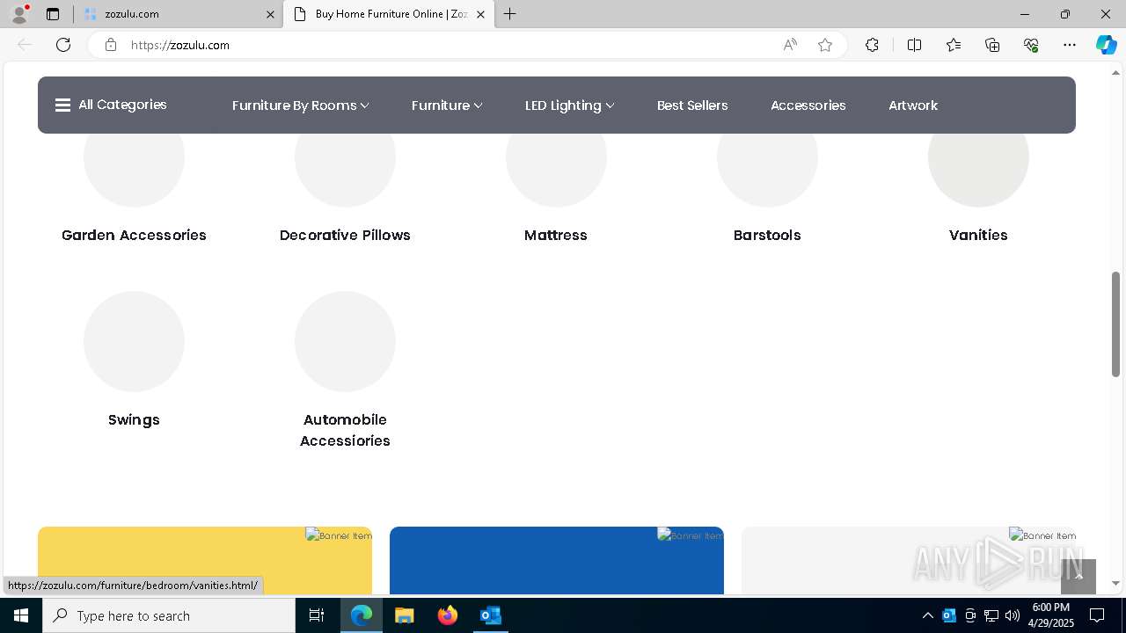Open the volume control tray icon
The height and width of the screenshot is (633, 1126).
point(1013,615)
